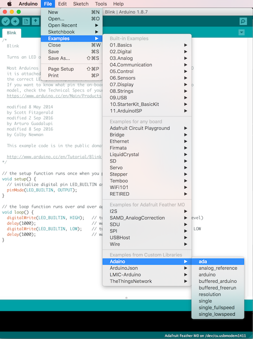
Task: Open the Stepper library examples
Action: [147, 174]
